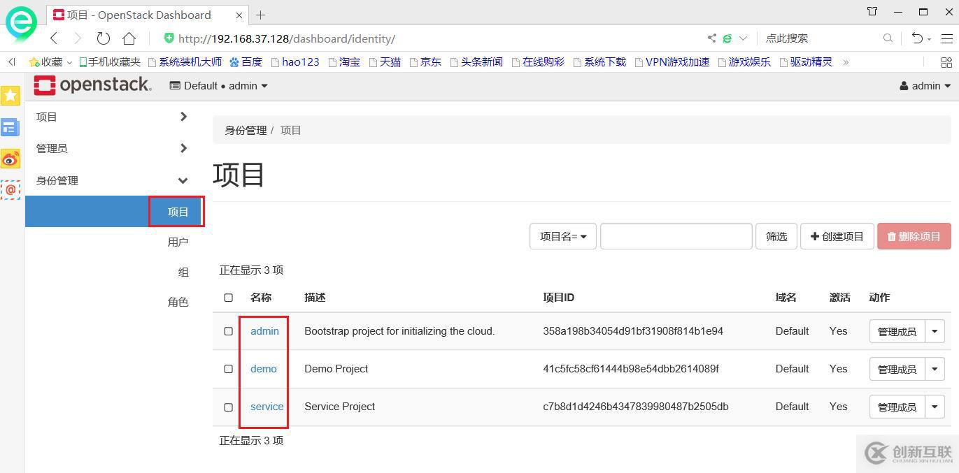This screenshot has width=959, height=473.
Task: Toggle the select-all projects checkbox
Action: tap(228, 298)
